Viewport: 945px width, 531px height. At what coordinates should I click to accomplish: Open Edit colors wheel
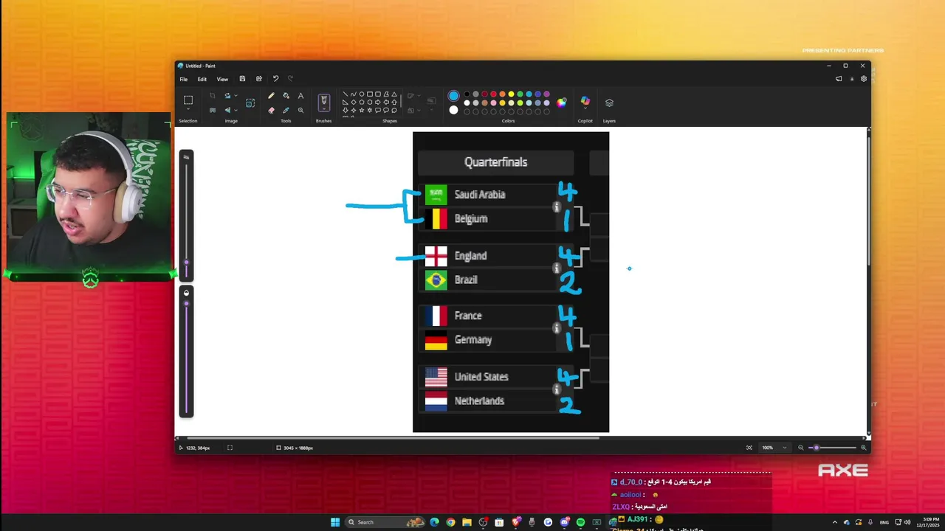click(x=560, y=103)
